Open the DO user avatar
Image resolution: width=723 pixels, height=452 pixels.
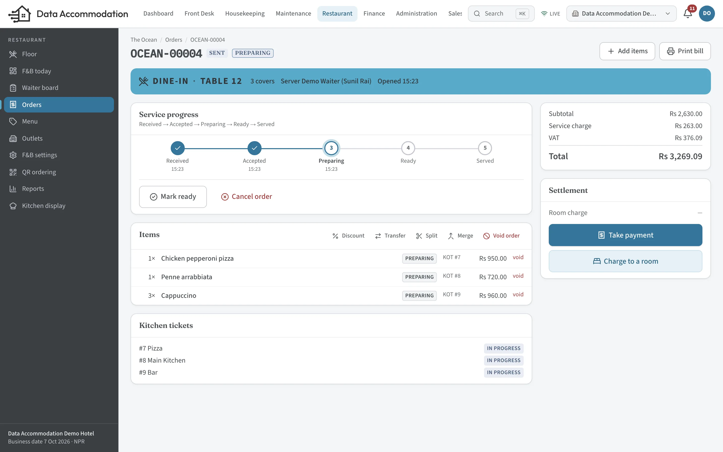pyautogui.click(x=707, y=14)
